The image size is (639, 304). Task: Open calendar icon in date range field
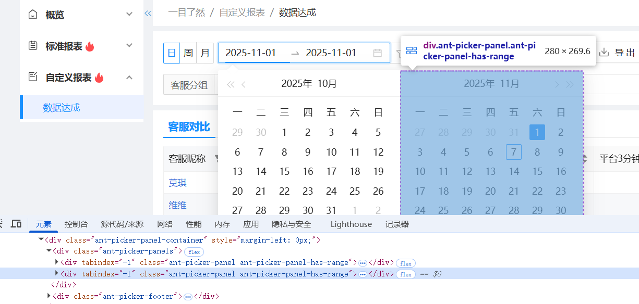[378, 53]
